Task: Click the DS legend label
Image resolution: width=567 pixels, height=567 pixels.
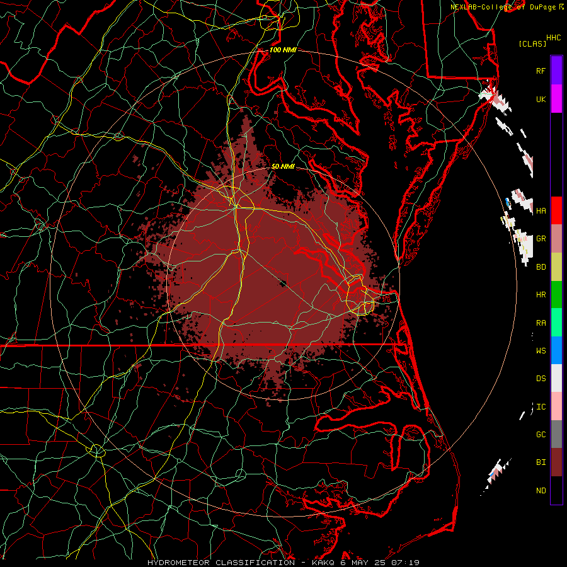Action: click(541, 379)
